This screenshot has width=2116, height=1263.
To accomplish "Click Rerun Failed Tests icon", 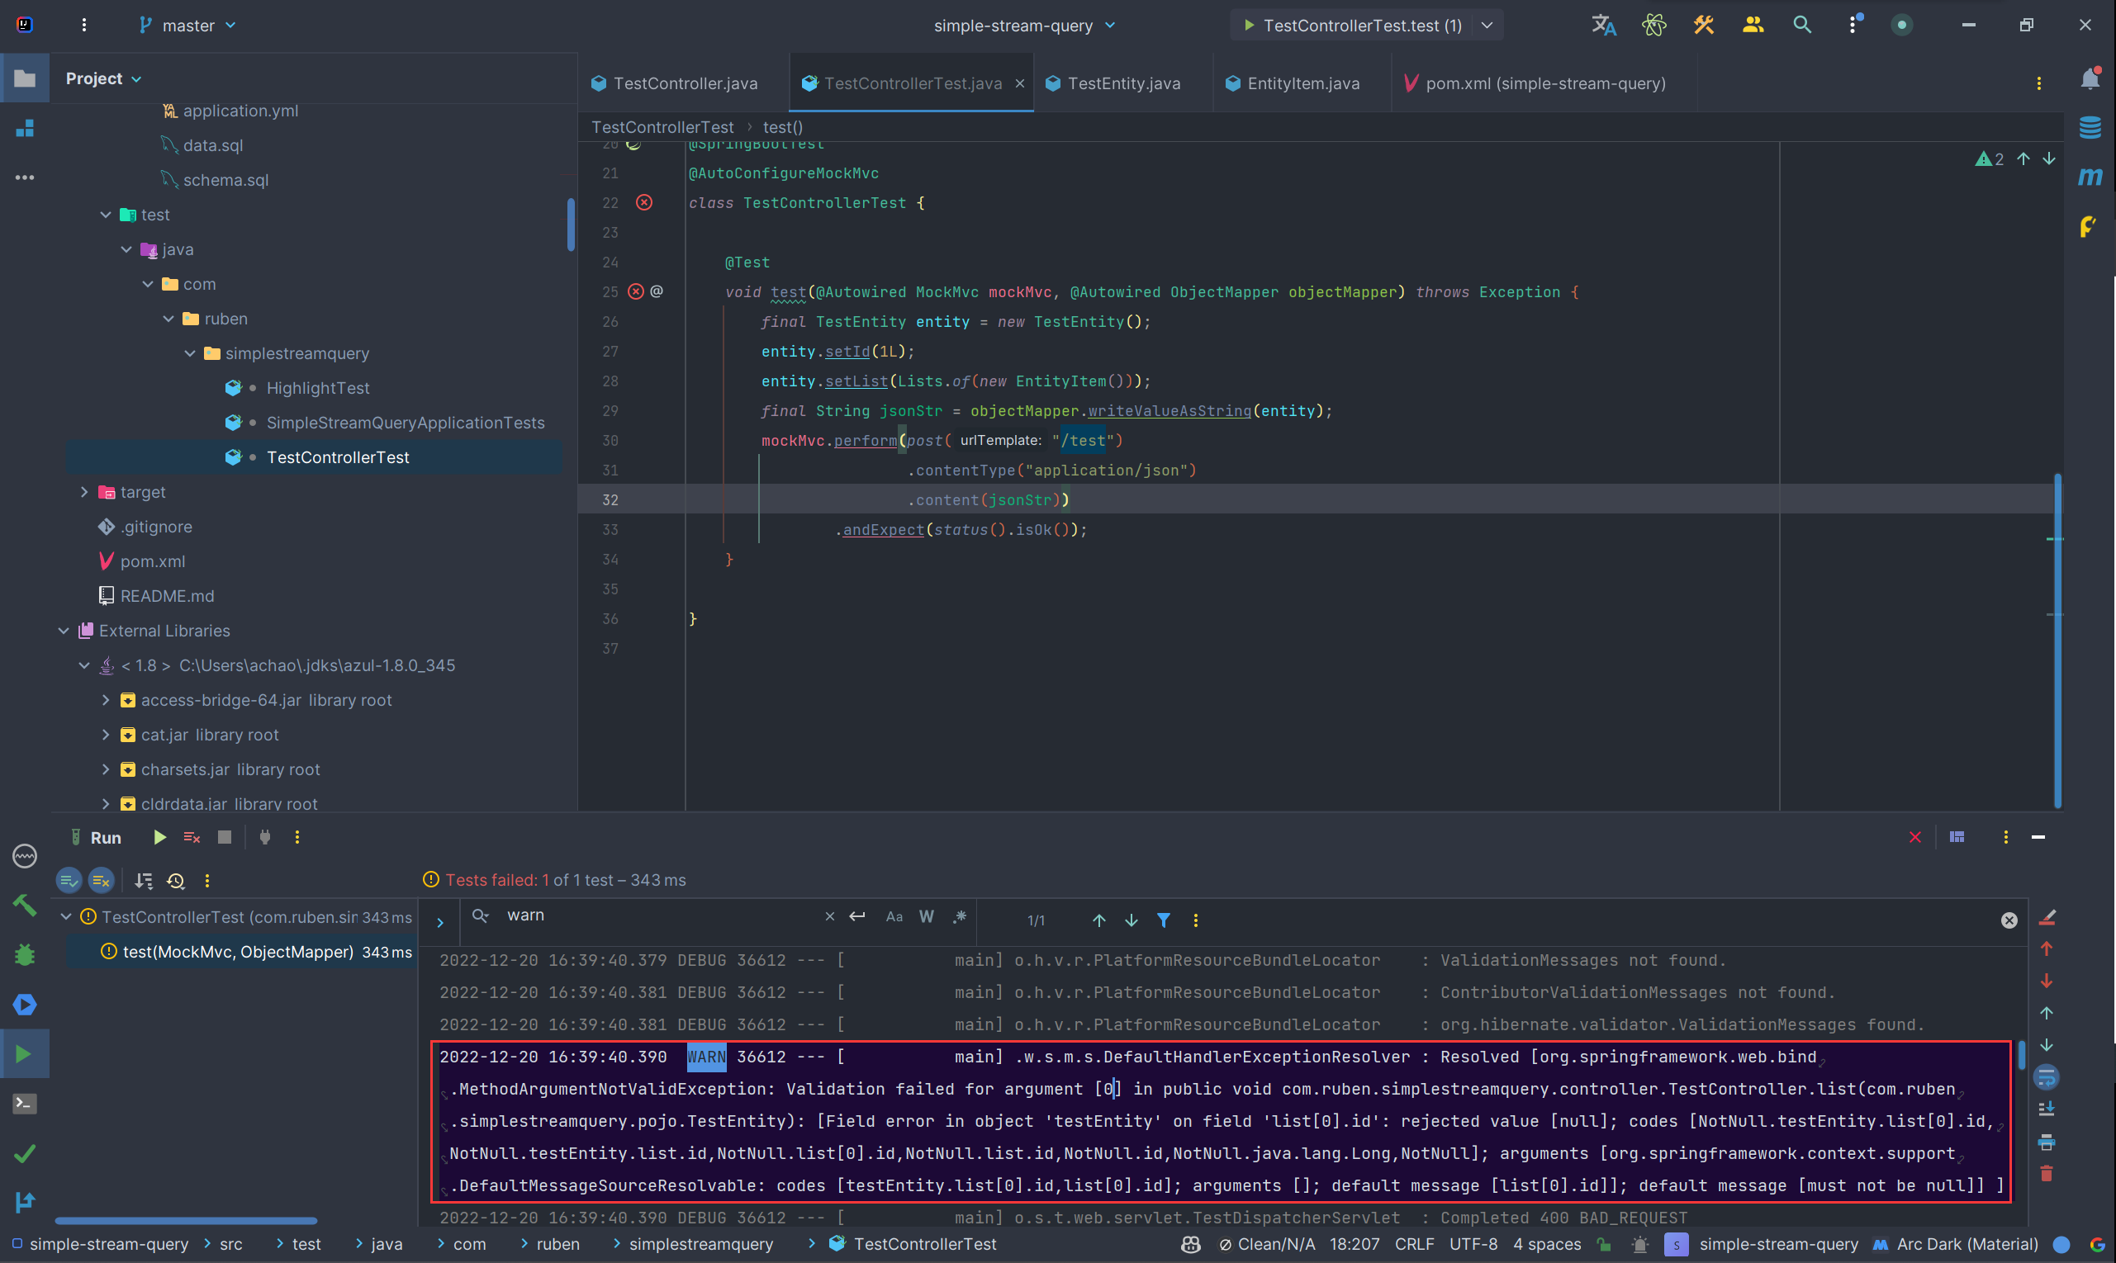I will pos(192,838).
